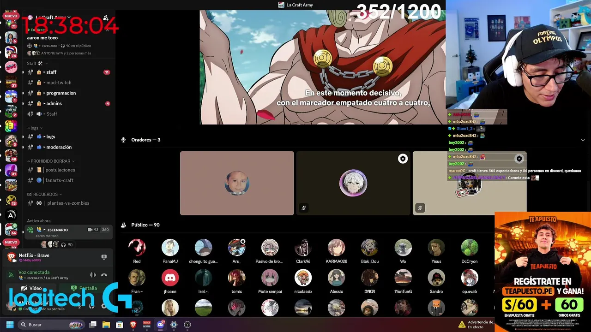Screen dimensions: 591x332
Task: Click the Buscar taskbar search box
Action: point(52,325)
